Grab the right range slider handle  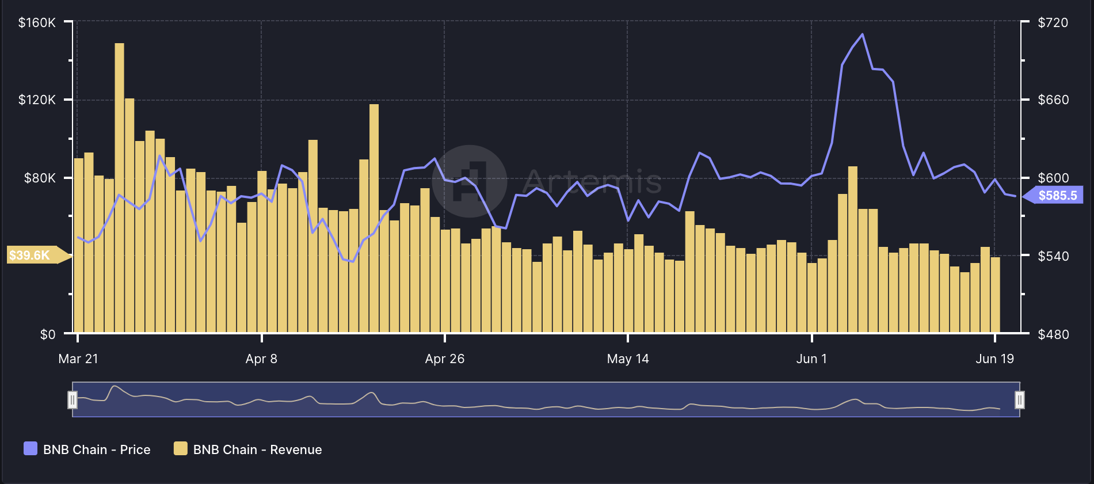pos(1019,399)
